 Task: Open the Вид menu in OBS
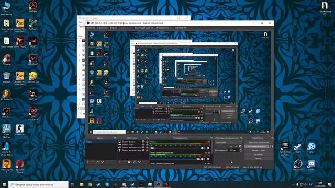pos(114,28)
